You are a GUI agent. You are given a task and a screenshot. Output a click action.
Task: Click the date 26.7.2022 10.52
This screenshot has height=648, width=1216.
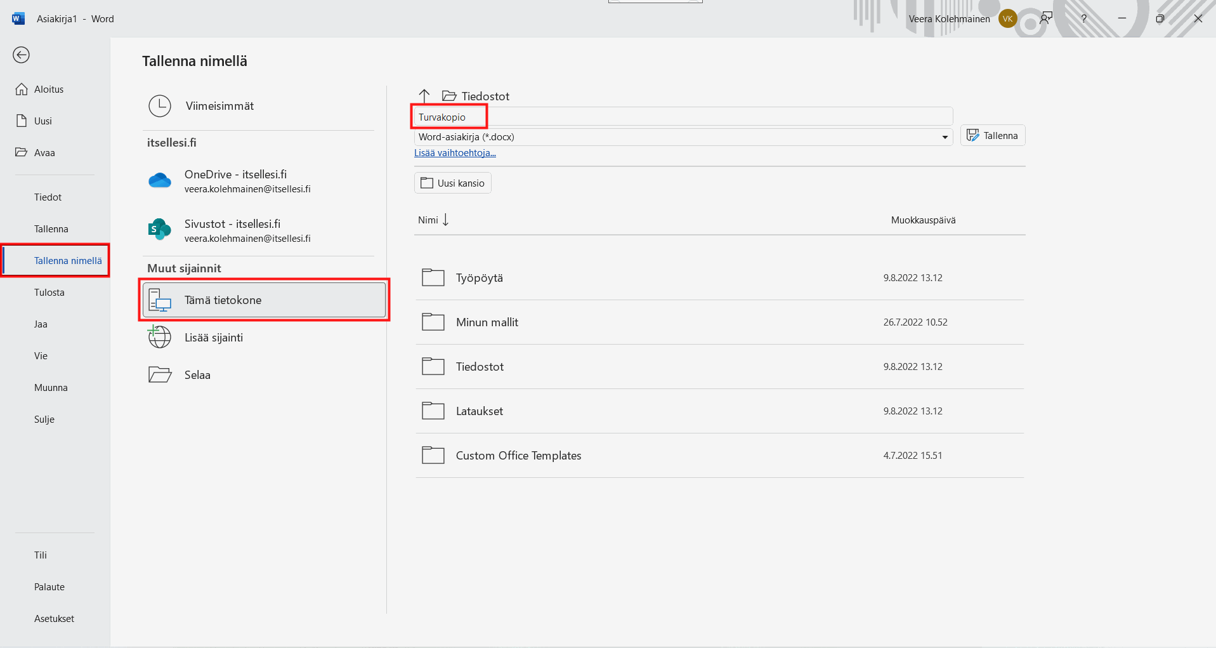tap(915, 322)
